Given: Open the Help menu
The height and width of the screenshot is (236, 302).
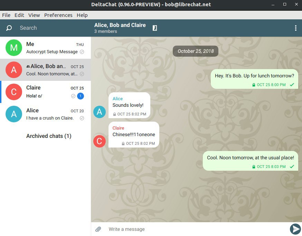Looking at the screenshot, I should [82, 15].
